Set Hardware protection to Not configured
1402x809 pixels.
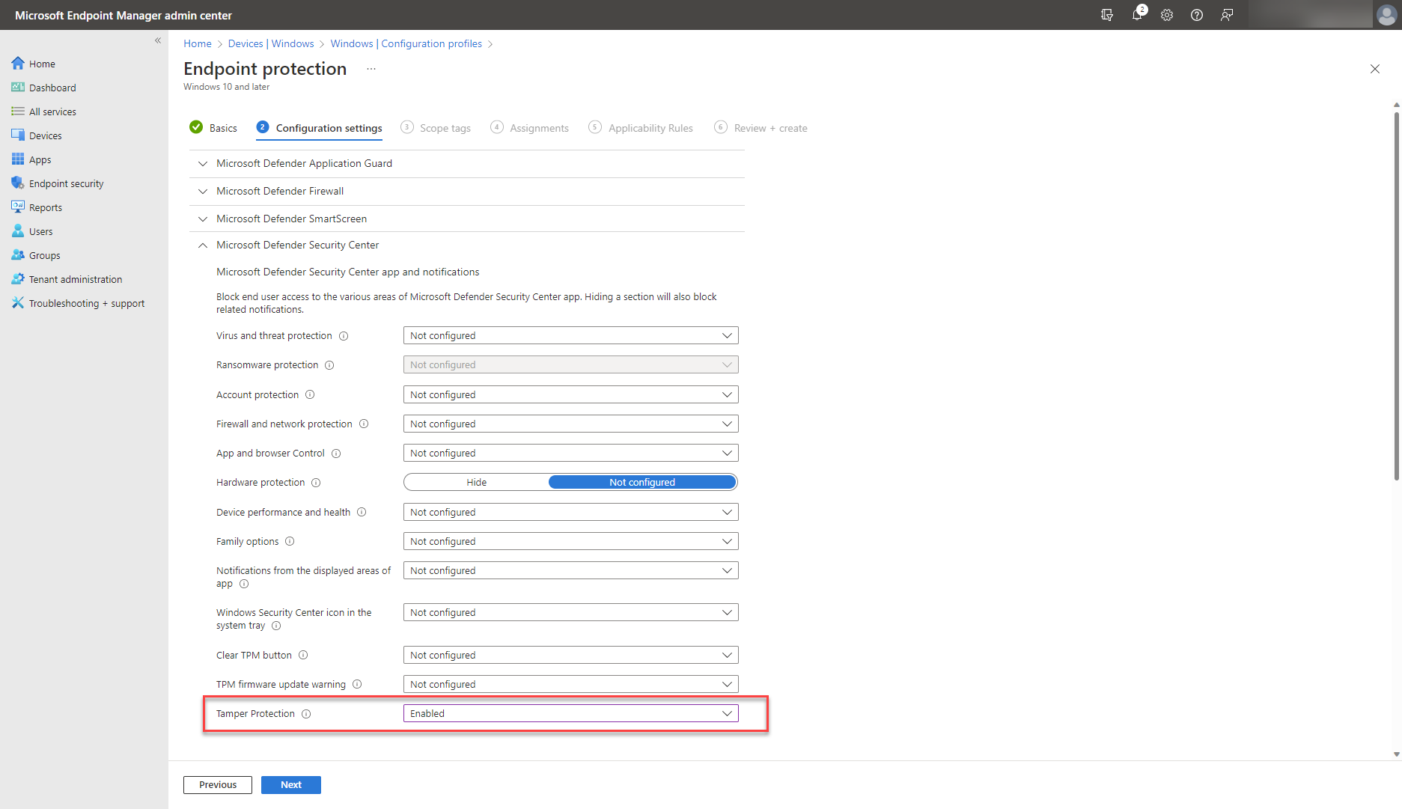coord(642,483)
